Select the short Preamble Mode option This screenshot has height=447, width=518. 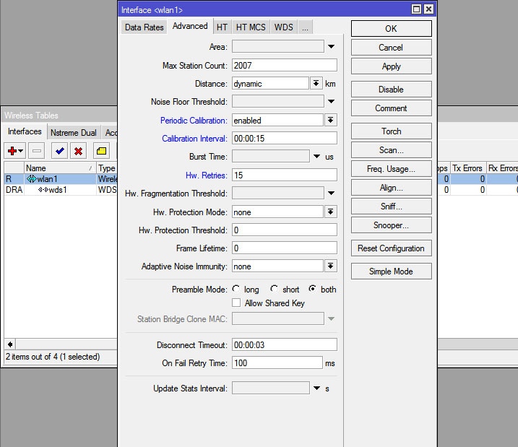274,289
